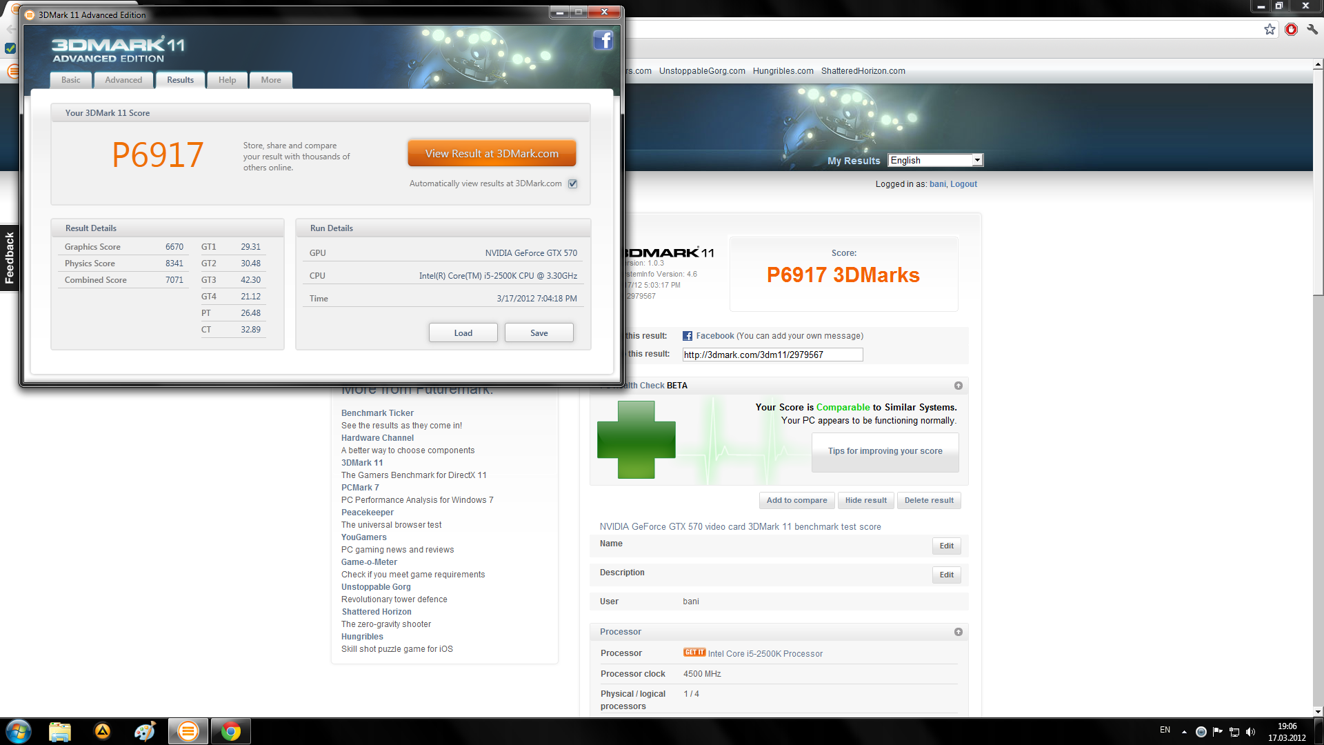Open My Results page
This screenshot has width=1324, height=745.
854,161
